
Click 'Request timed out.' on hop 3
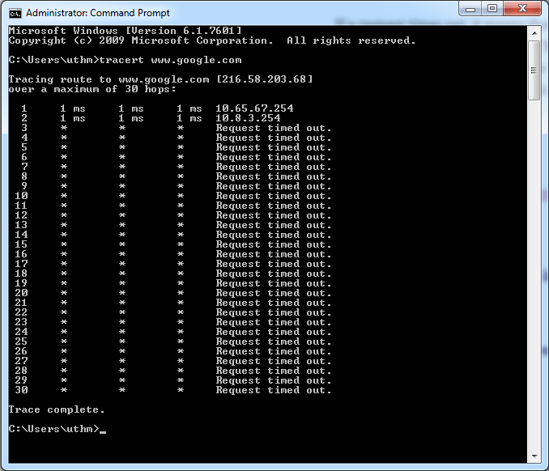(x=274, y=128)
